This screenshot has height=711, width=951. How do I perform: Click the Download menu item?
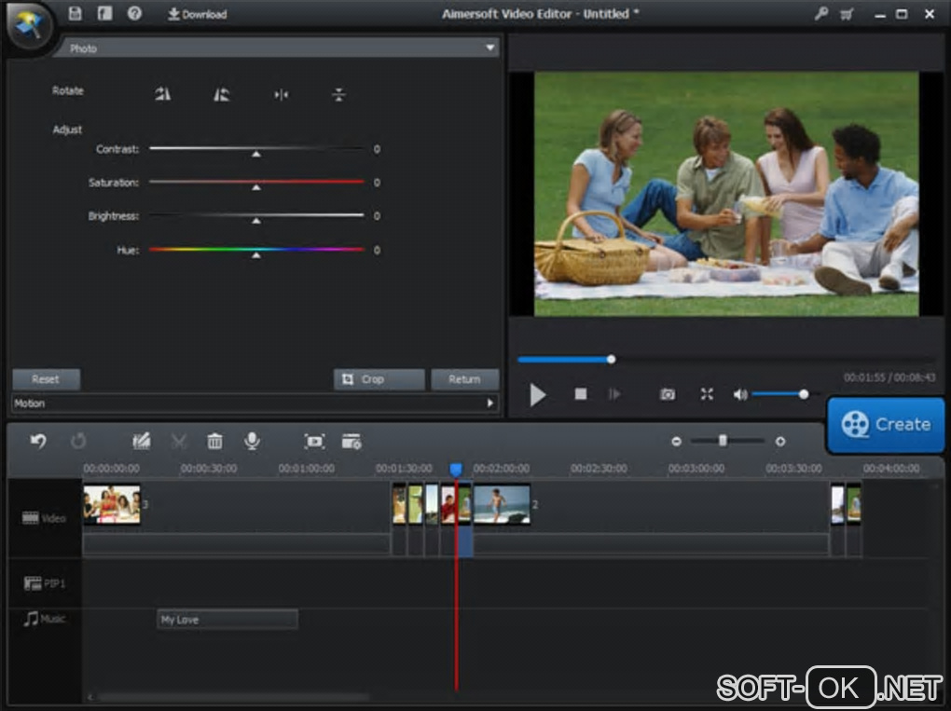(198, 14)
